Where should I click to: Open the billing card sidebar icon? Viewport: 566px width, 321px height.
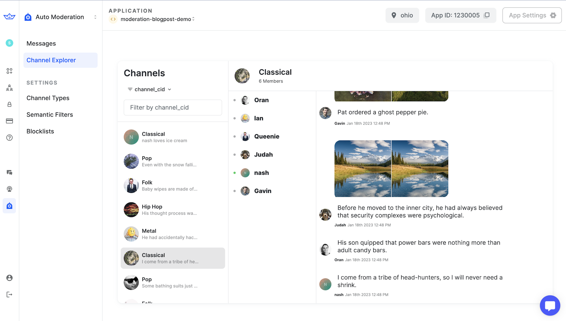pyautogui.click(x=10, y=121)
